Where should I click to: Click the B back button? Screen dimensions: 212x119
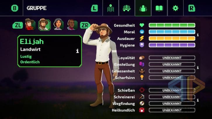point(15,8)
